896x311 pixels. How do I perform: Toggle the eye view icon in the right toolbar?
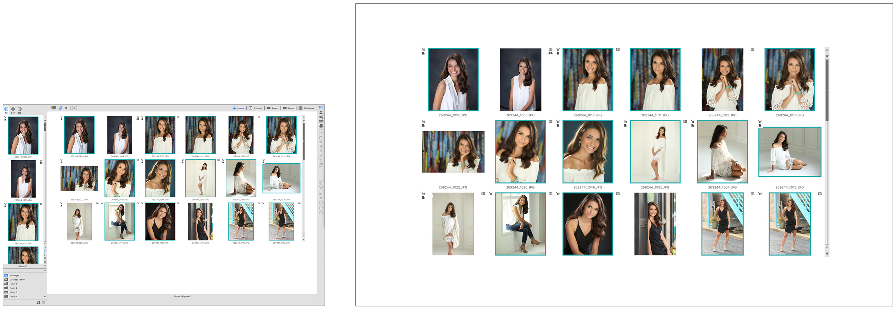(321, 113)
